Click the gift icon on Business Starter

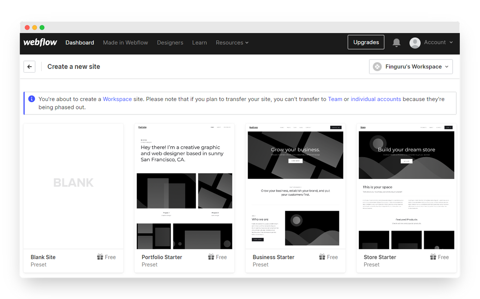[322, 257]
